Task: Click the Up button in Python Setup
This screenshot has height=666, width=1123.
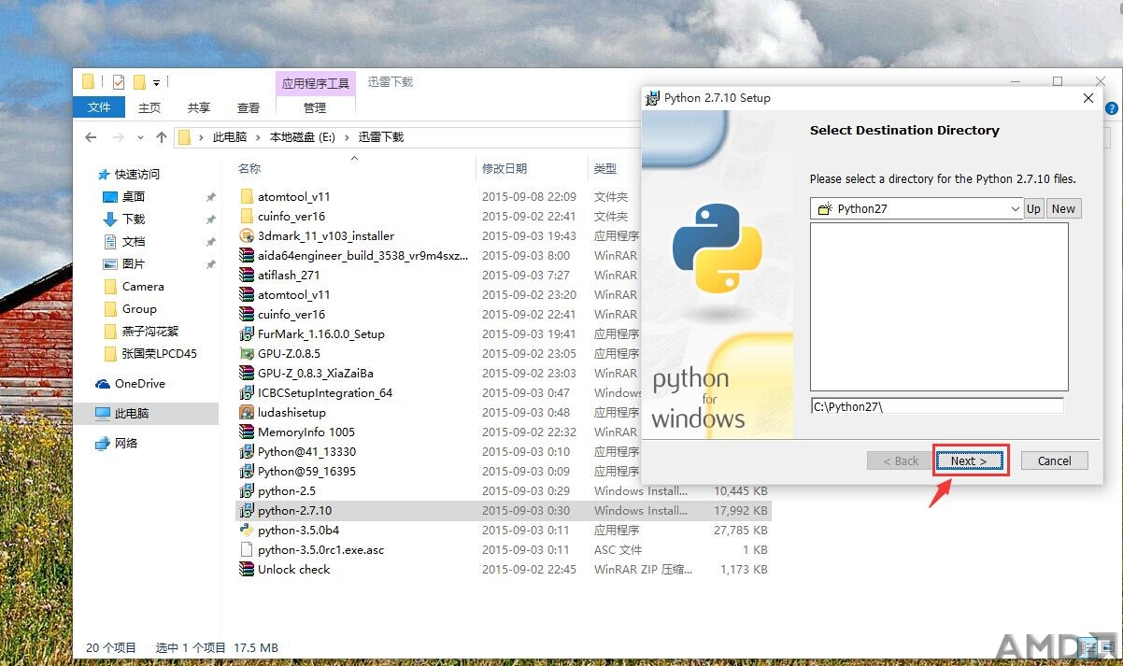Action: coord(1033,208)
